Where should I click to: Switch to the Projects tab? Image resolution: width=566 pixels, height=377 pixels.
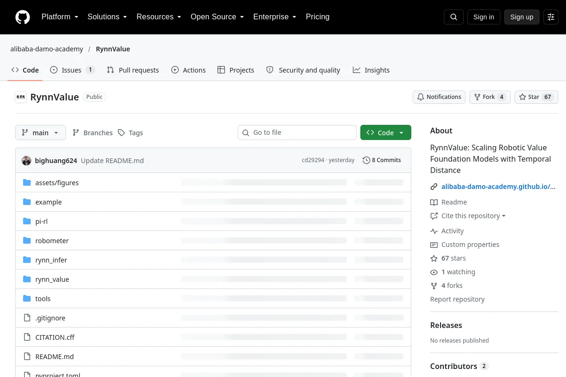[236, 70]
